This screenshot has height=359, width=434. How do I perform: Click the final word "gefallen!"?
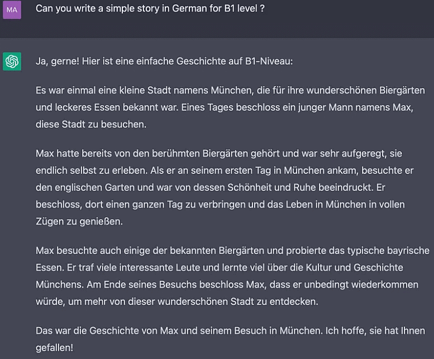coord(55,348)
